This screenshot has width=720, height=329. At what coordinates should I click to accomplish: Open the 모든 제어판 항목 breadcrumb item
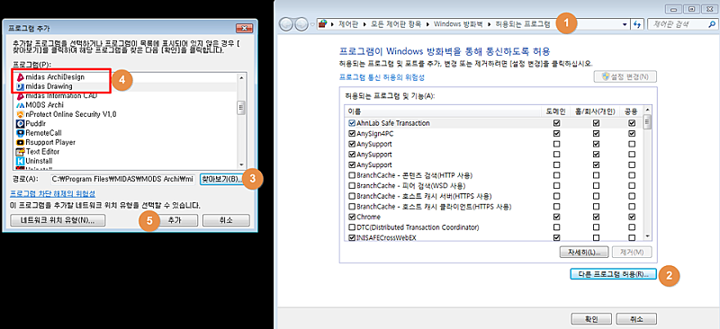(x=396, y=24)
